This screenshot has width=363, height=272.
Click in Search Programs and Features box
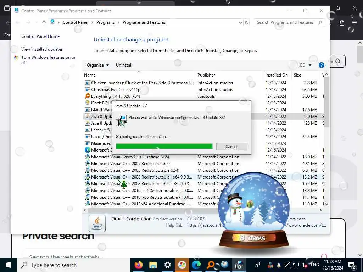[286, 22]
